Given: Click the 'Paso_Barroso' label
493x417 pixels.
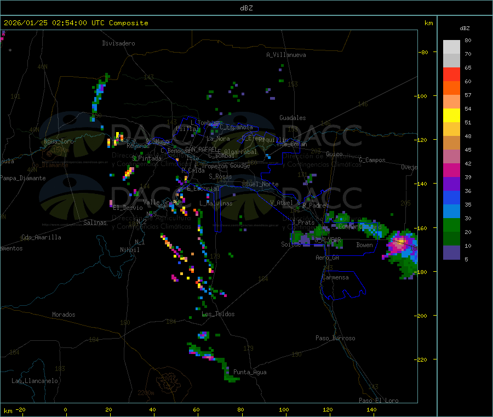Looking at the screenshot, I should tap(335, 338).
